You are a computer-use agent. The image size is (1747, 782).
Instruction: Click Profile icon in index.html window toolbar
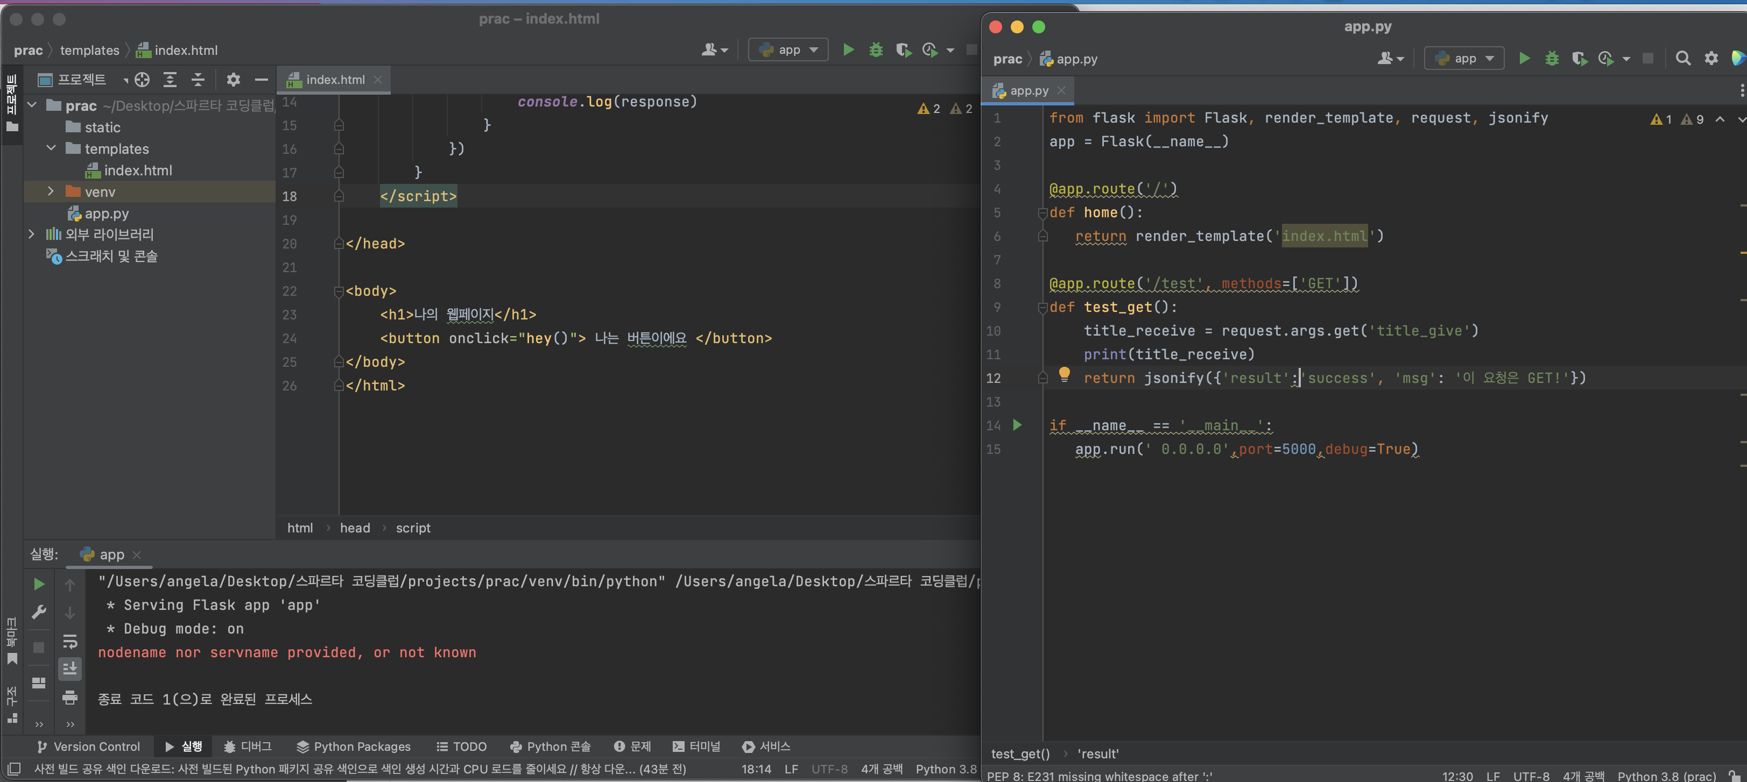coord(930,49)
